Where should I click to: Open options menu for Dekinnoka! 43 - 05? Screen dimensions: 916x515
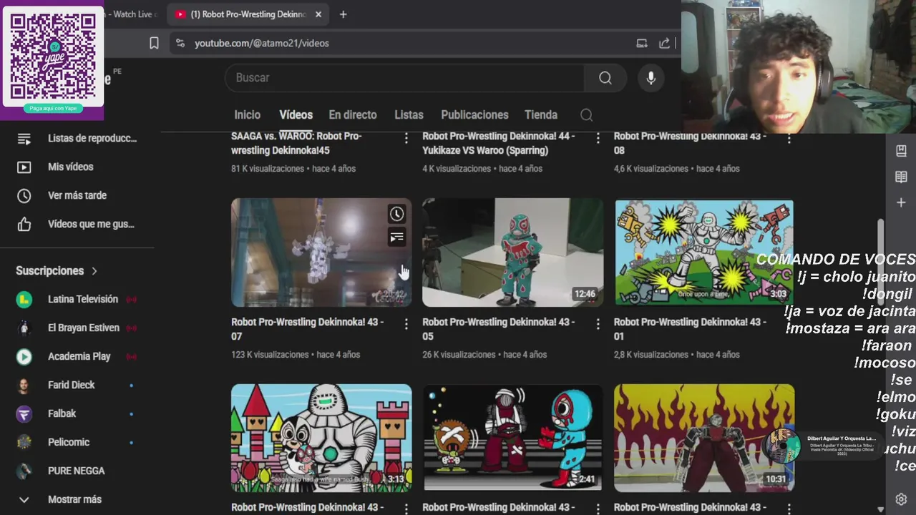[598, 324]
